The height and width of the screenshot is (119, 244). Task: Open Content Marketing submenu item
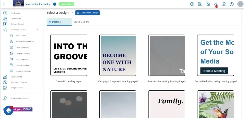(x=23, y=65)
